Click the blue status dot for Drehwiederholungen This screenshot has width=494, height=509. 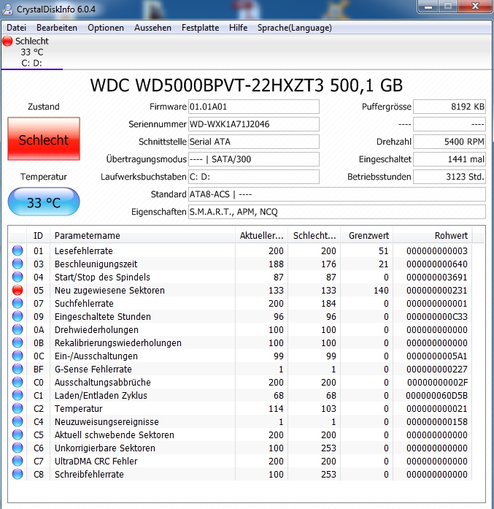point(18,329)
